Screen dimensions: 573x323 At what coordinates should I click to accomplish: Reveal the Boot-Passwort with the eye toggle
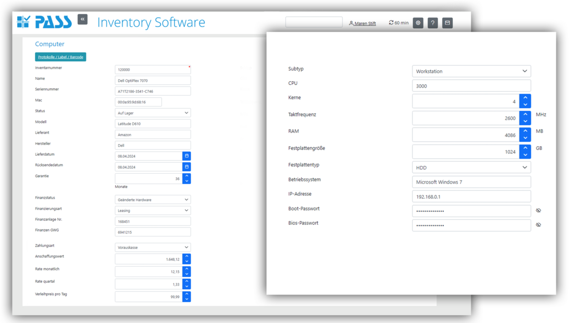[x=538, y=211]
